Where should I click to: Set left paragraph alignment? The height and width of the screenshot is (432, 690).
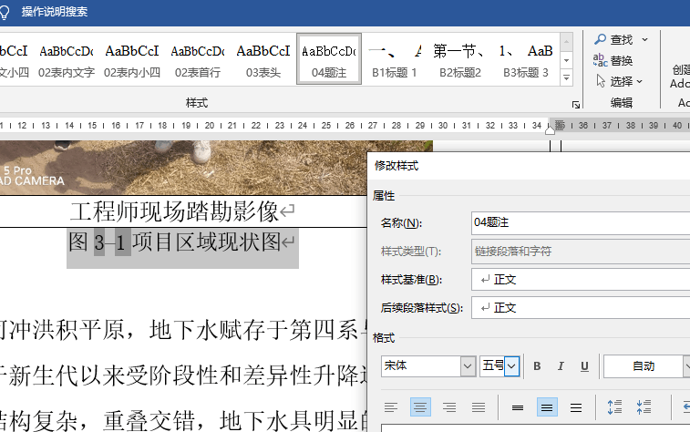(391, 407)
